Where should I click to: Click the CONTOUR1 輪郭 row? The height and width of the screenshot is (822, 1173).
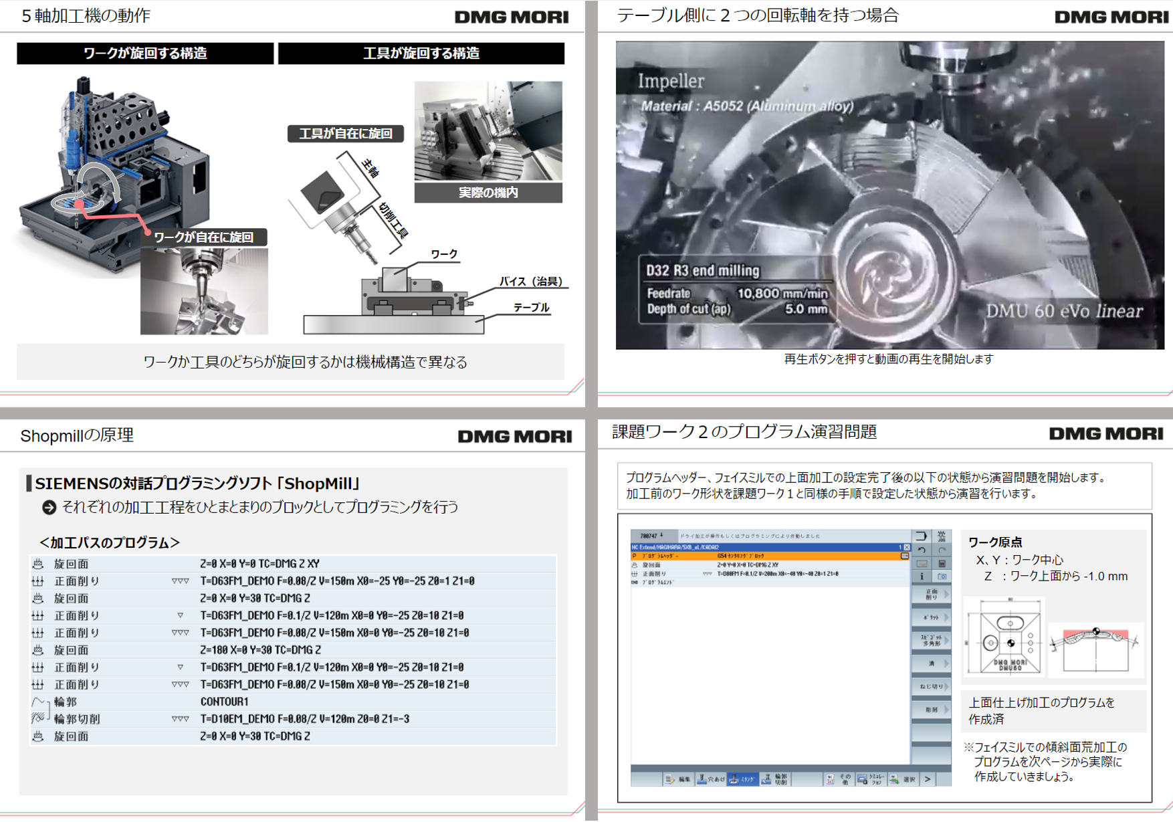tap(294, 702)
